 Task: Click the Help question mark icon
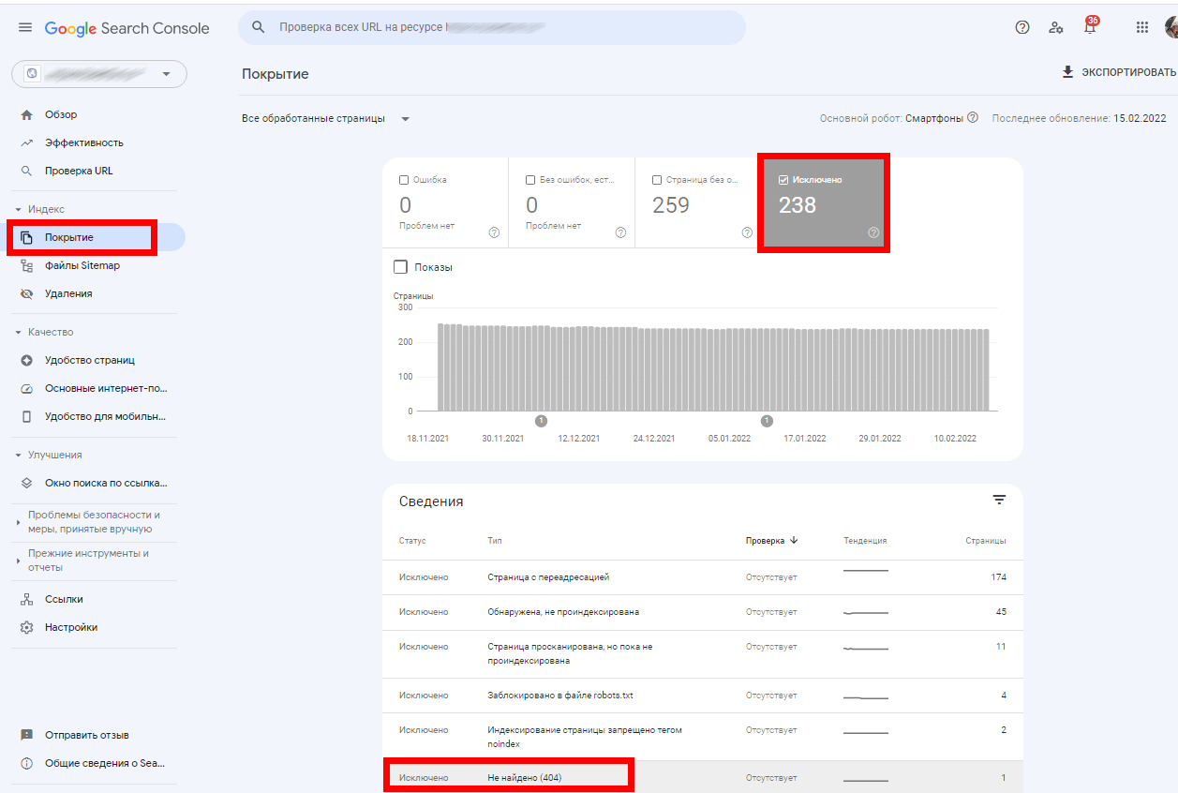click(x=1022, y=28)
